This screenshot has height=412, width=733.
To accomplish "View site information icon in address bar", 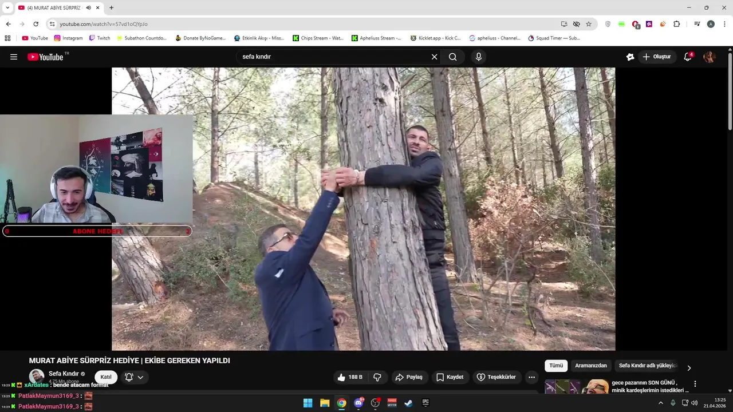I will [52, 24].
